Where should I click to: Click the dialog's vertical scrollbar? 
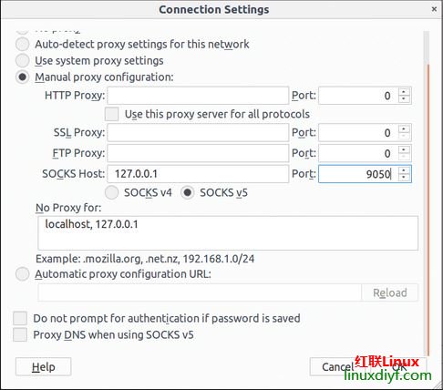point(428,194)
